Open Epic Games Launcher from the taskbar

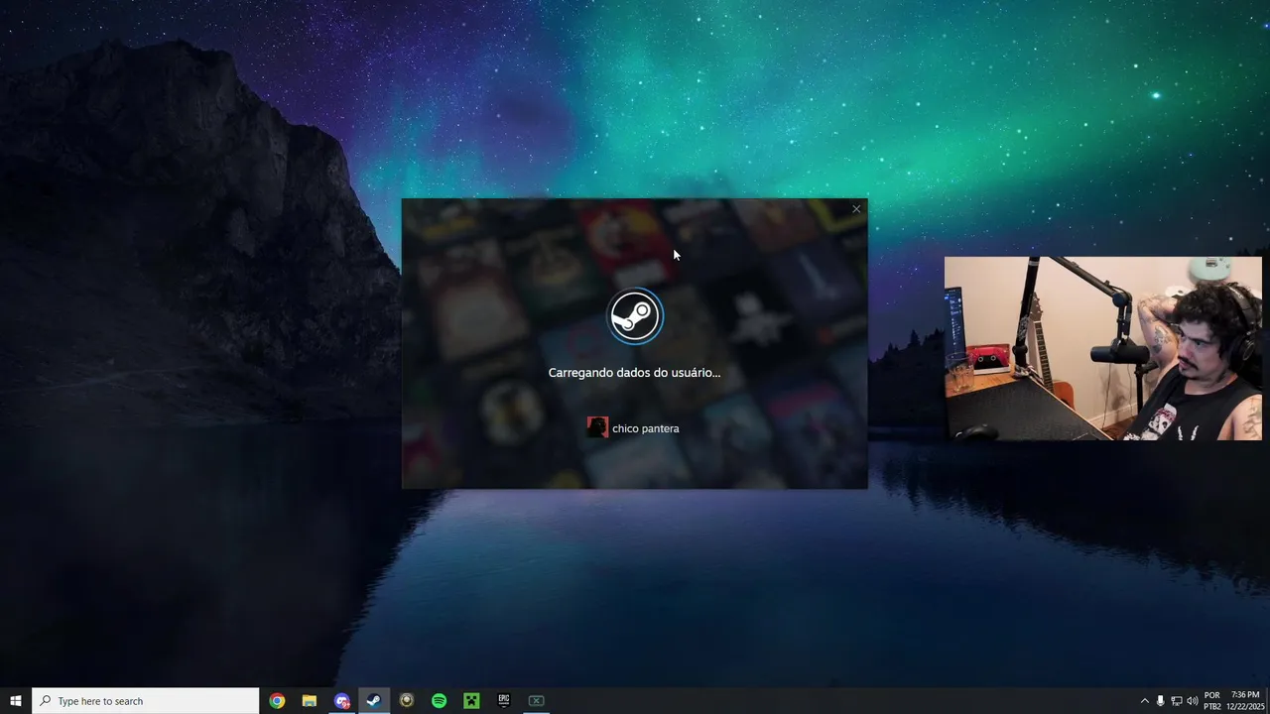coord(504,701)
